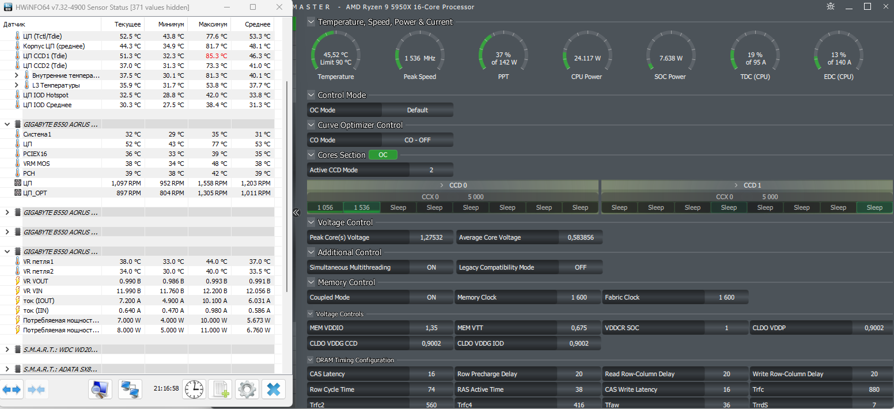
Task: Toggle Legacy Compatibility Mode OFF value
Action: pyautogui.click(x=581, y=267)
